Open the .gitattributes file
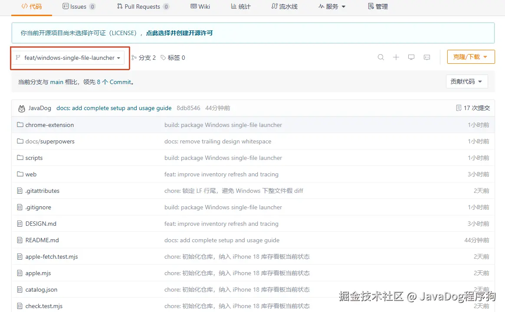This screenshot has height=312, width=505. 42,191
